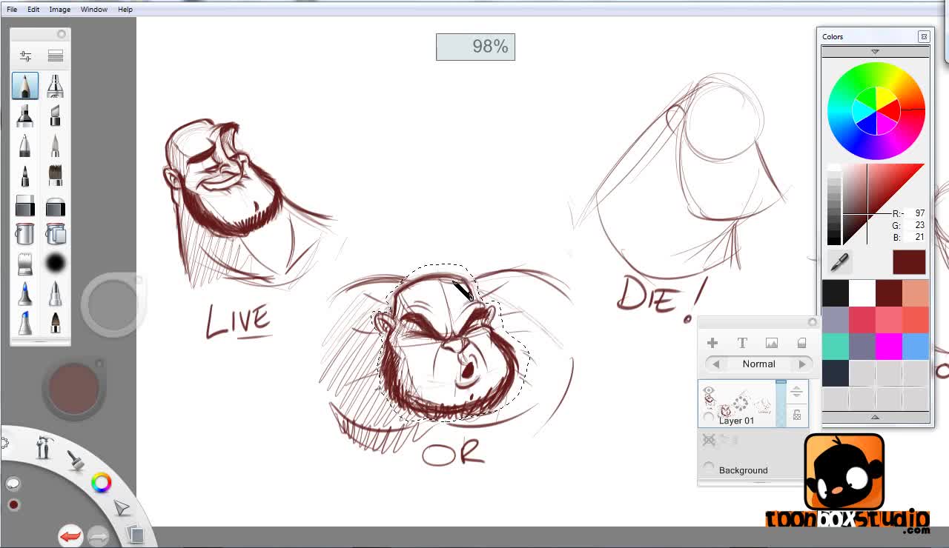Choose black swatch in Colors panel
The width and height of the screenshot is (949, 548).
tap(836, 293)
